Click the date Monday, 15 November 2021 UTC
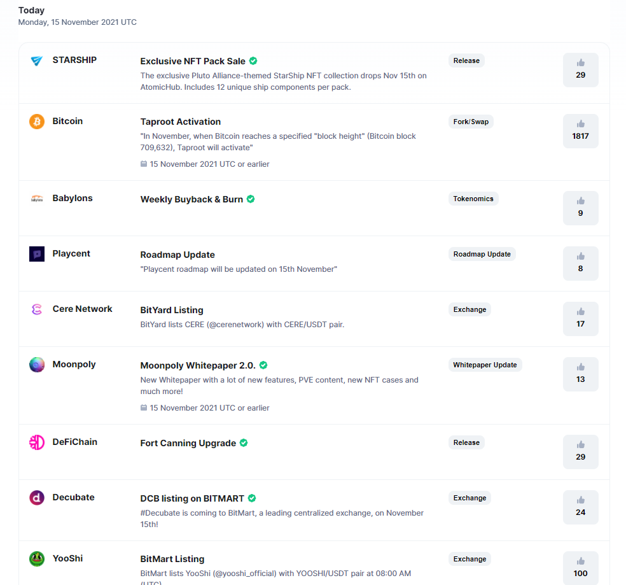This screenshot has width=626, height=585. point(78,22)
